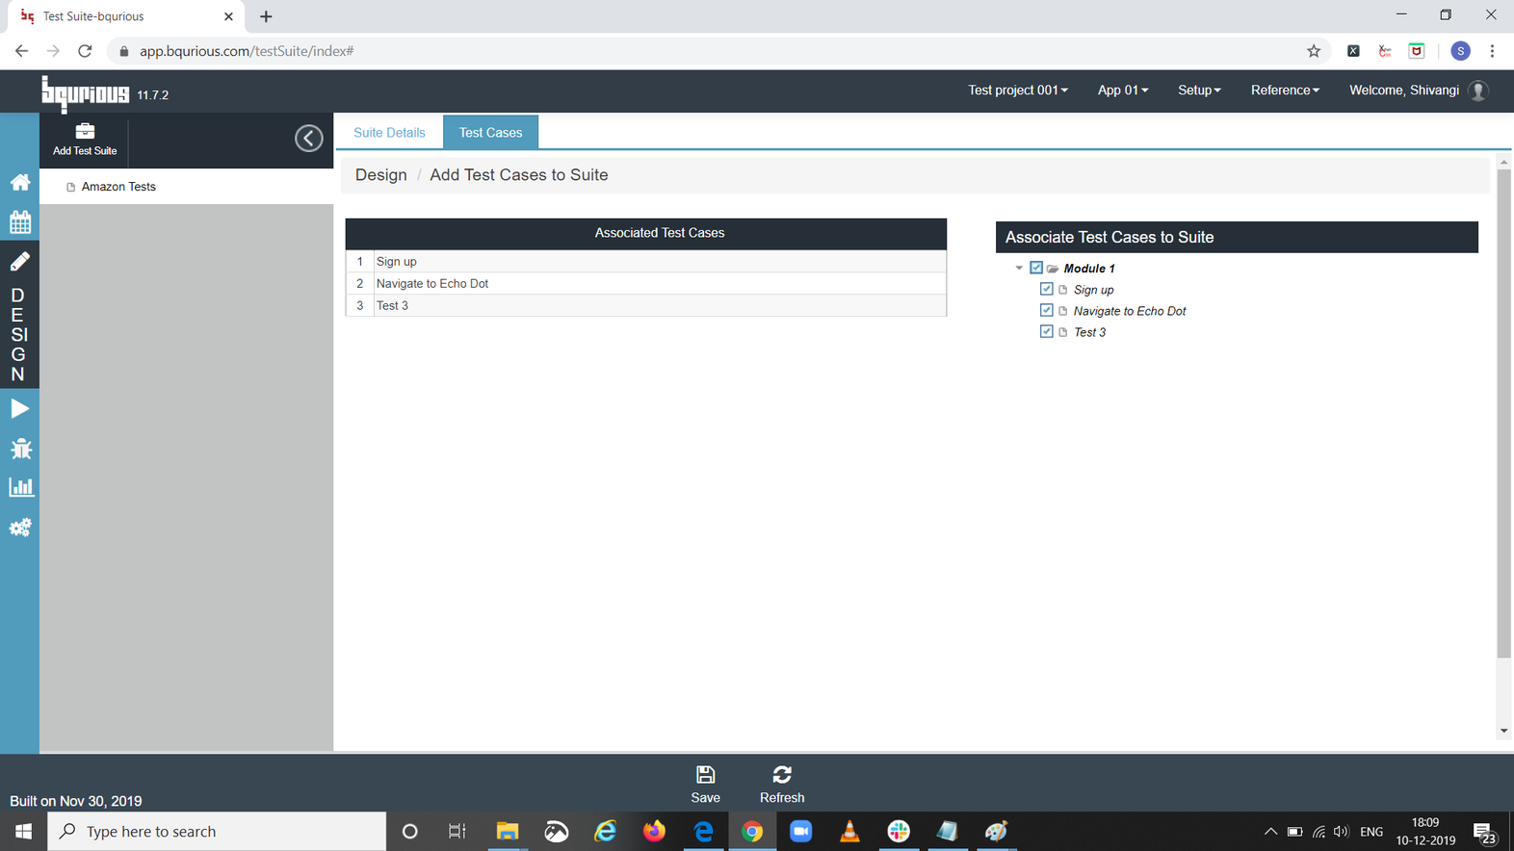The image size is (1514, 851).
Task: Uncheck the Module 1 checkbox
Action: pyautogui.click(x=1036, y=268)
